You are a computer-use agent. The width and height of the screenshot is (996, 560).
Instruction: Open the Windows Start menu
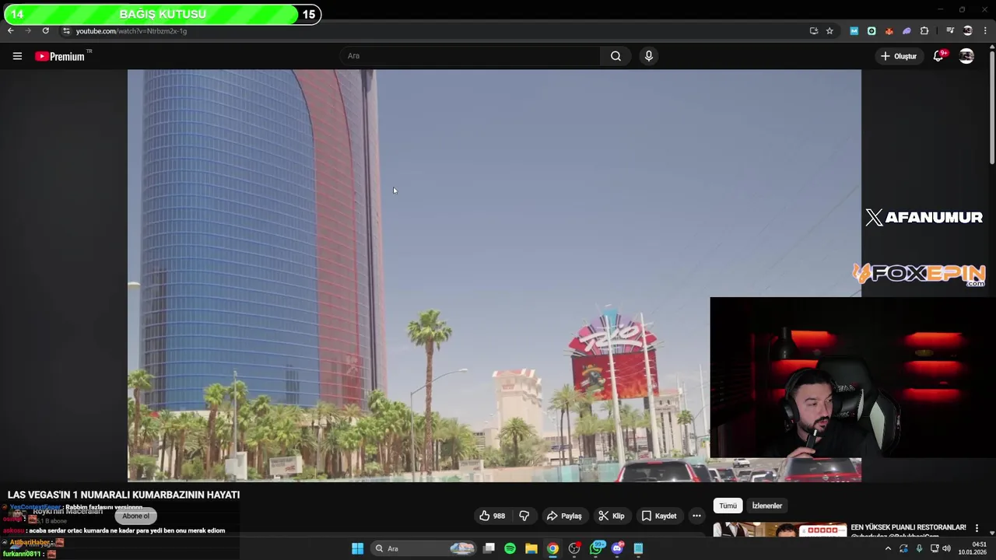tap(357, 548)
